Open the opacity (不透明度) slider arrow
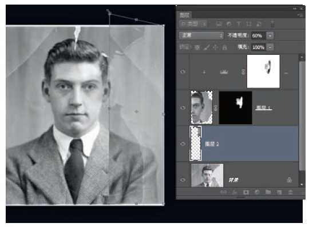Viewport: 309px width, 227px height. (270, 35)
